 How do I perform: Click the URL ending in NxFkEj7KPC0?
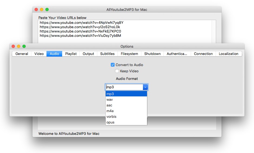80,31
